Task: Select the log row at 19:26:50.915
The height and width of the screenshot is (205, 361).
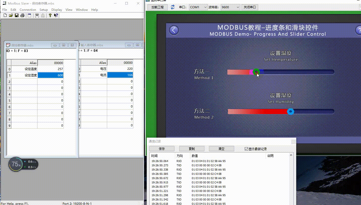Action: pos(219,182)
